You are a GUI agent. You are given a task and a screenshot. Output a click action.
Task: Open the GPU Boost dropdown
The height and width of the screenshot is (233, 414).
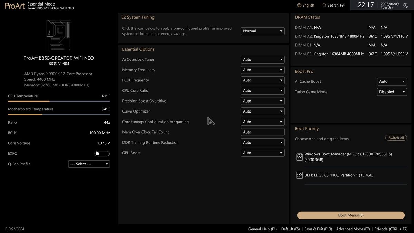click(x=263, y=153)
